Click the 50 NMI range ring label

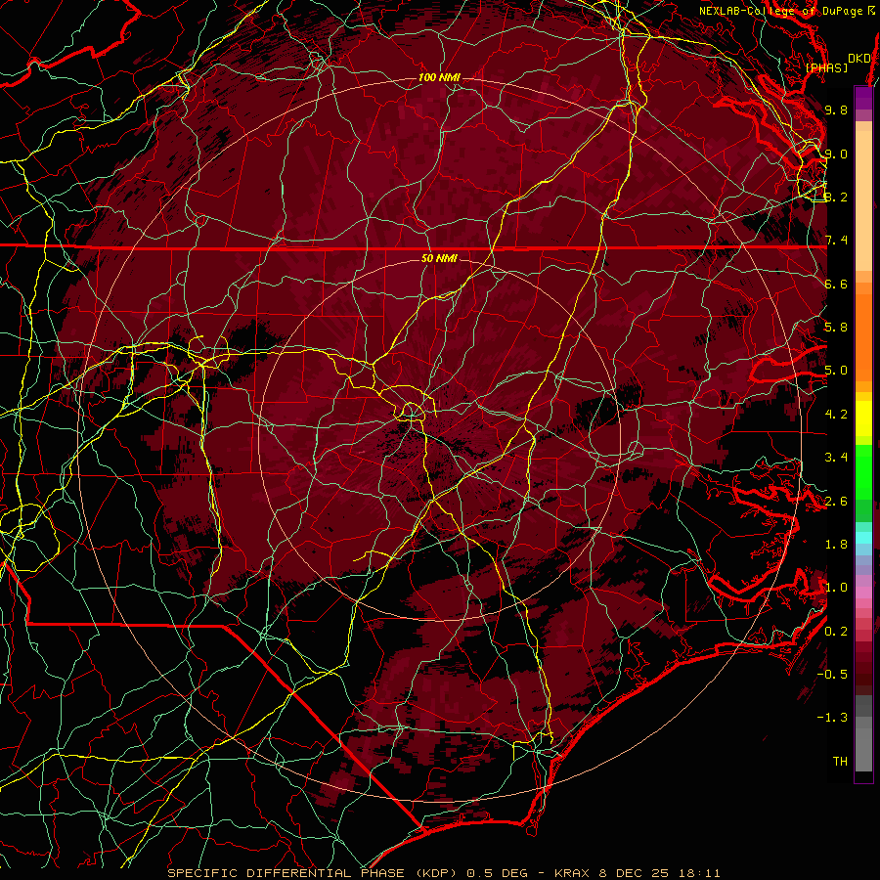coord(439,258)
